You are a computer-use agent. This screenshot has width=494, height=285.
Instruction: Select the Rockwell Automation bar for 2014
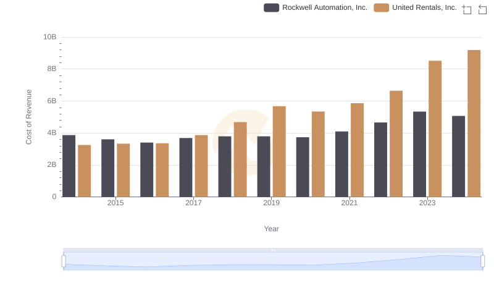69,166
